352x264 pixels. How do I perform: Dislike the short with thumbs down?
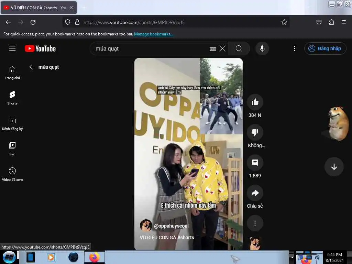coord(255,132)
